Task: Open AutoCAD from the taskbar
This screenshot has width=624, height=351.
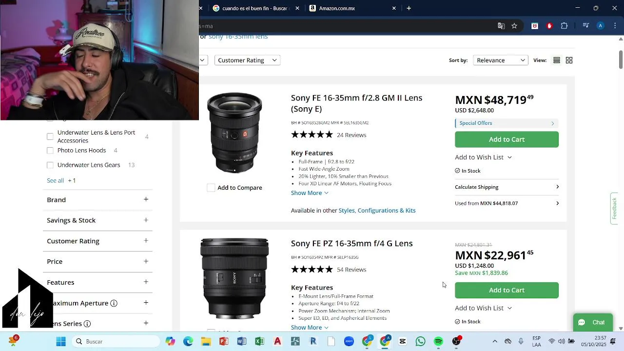Action: tap(277, 341)
